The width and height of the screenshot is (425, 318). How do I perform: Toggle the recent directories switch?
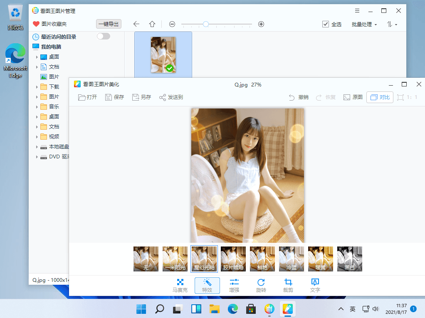click(x=104, y=36)
